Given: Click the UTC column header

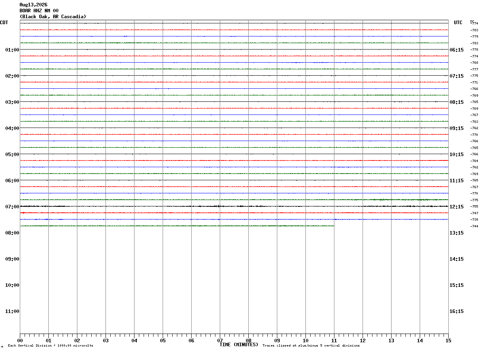Looking at the screenshot, I should click(x=458, y=23).
